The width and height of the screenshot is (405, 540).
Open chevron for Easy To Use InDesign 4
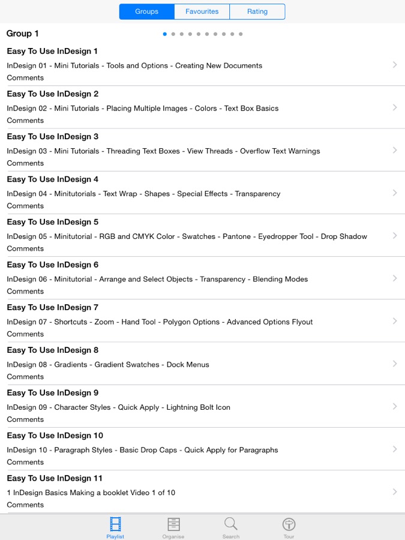(x=394, y=193)
